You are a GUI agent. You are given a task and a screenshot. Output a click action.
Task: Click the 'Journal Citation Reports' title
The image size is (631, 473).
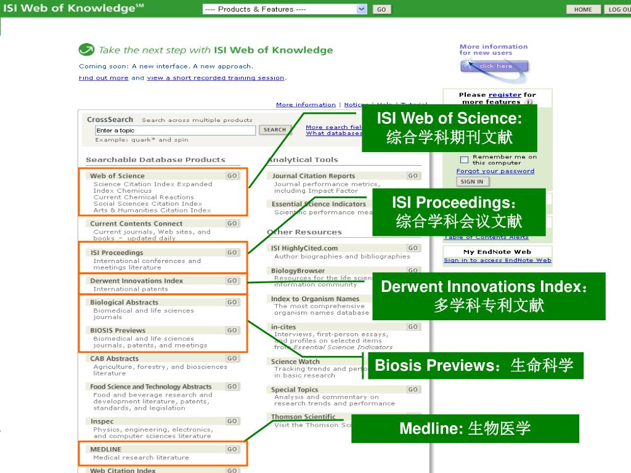pos(314,176)
